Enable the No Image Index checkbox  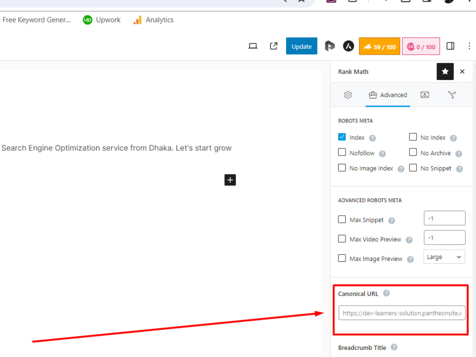342,168
